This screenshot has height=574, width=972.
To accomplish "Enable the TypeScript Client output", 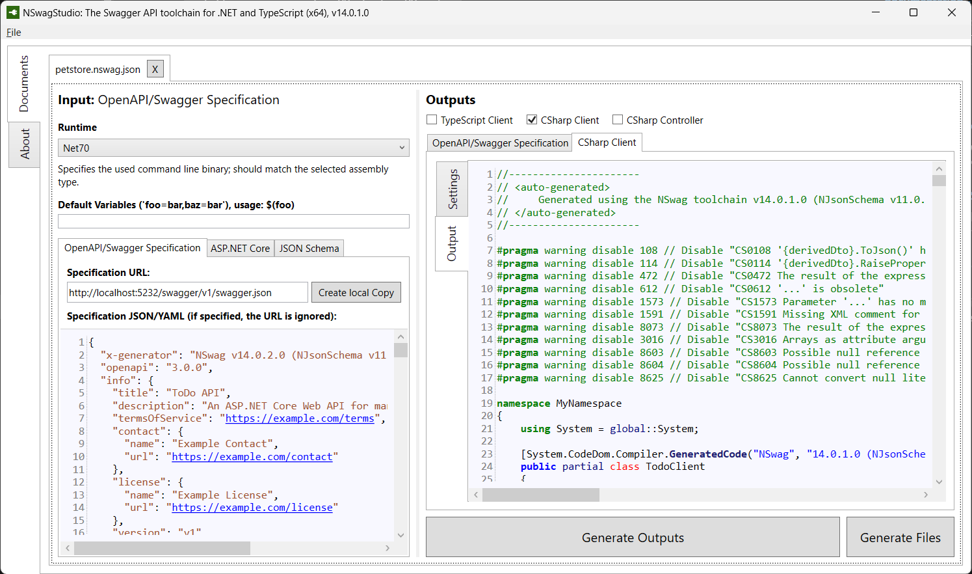I will 432,119.
